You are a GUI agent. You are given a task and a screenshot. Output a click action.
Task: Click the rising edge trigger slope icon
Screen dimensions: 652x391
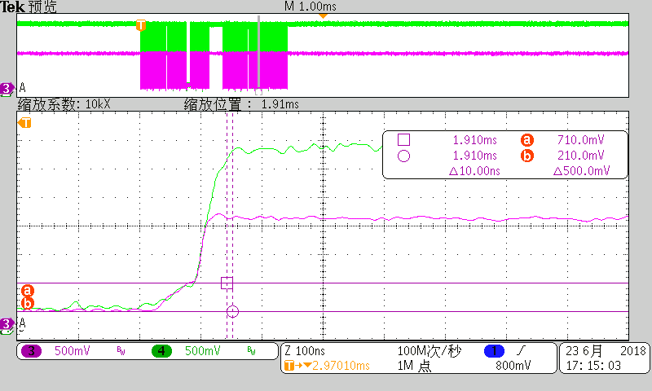point(521,351)
